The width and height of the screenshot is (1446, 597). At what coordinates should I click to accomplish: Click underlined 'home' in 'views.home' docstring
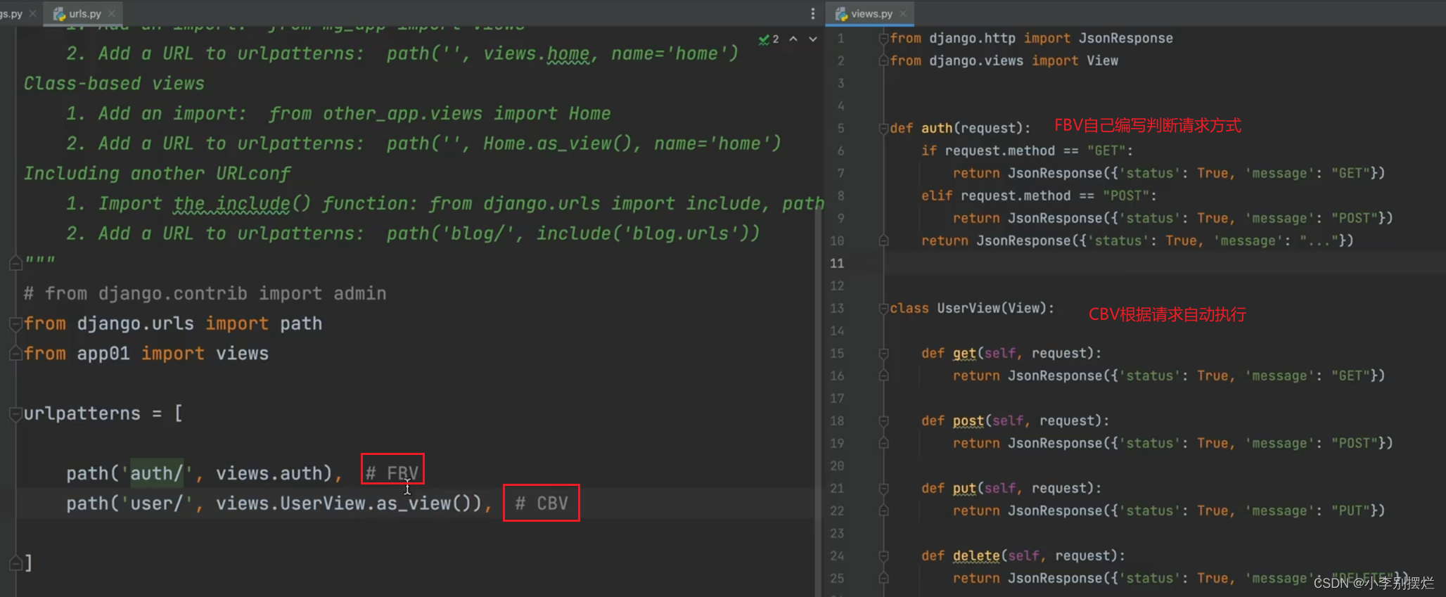point(568,53)
